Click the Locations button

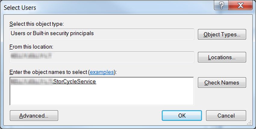pos(222,57)
